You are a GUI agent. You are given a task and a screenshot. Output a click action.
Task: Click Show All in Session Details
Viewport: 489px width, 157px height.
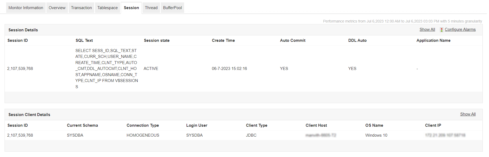point(427,29)
